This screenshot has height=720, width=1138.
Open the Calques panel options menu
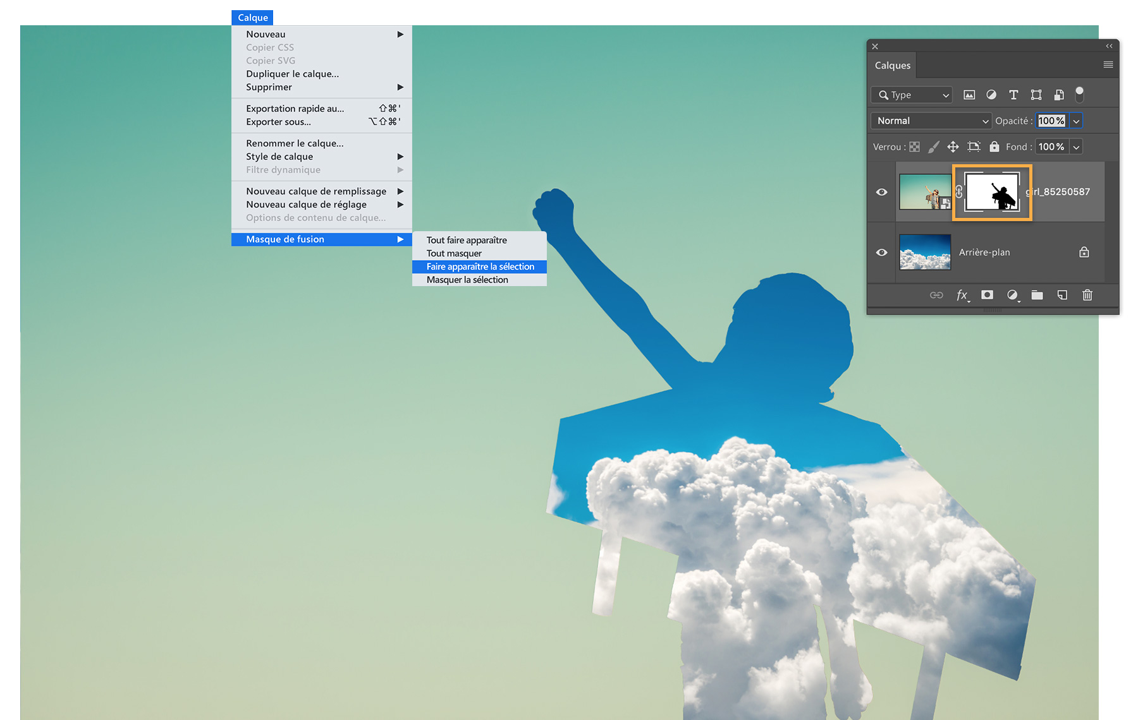(1108, 64)
